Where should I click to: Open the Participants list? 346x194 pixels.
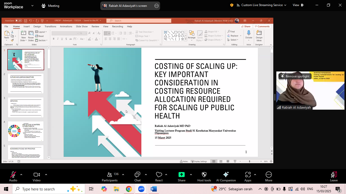point(110,175)
